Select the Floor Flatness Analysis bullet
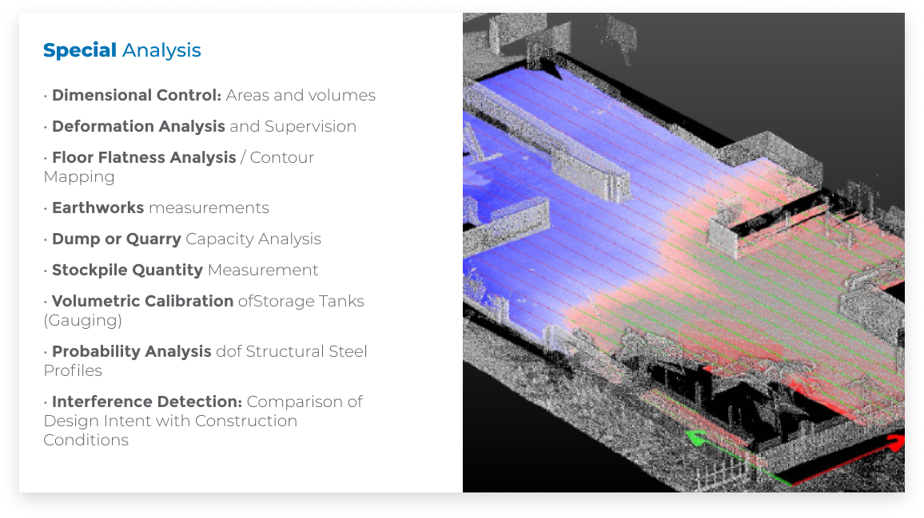This screenshot has height=518, width=924. pos(179,157)
